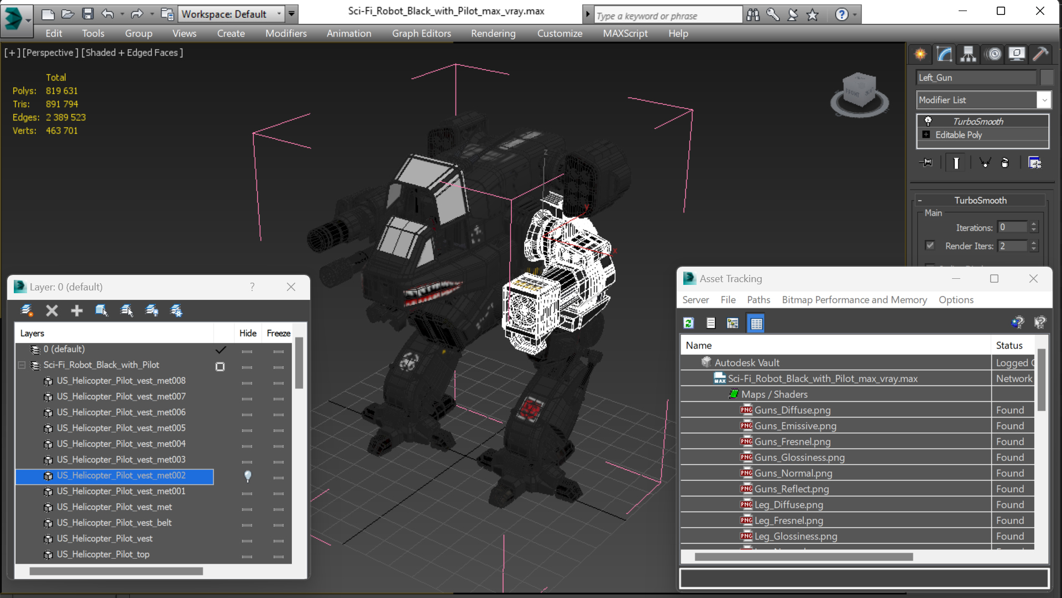Open the undo history dropdown arrow
Image resolution: width=1062 pixels, height=598 pixels.
122,14
